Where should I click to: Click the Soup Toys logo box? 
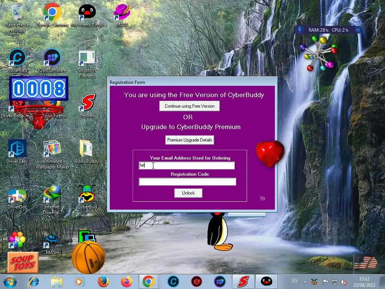click(x=23, y=262)
